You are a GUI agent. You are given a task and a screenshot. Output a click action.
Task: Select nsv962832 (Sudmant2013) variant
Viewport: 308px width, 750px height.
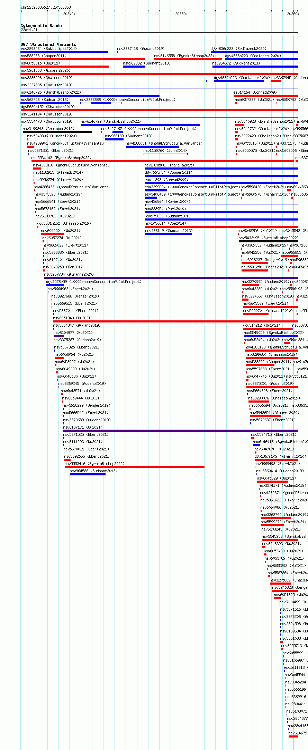tap(147, 63)
